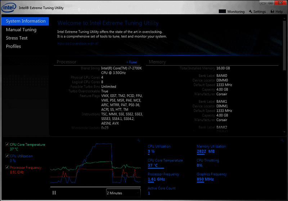
Task: Click the CPU Utilization 3 % value
Action: [x=151, y=151]
